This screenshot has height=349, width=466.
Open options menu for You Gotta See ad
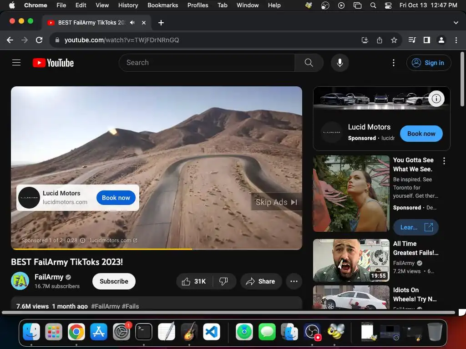tap(444, 161)
